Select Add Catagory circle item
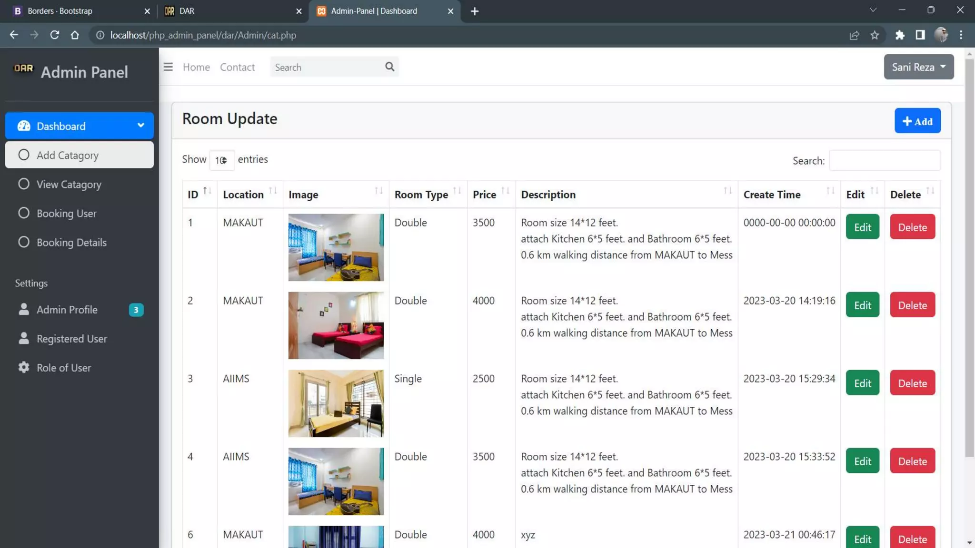975x548 pixels. (68, 155)
